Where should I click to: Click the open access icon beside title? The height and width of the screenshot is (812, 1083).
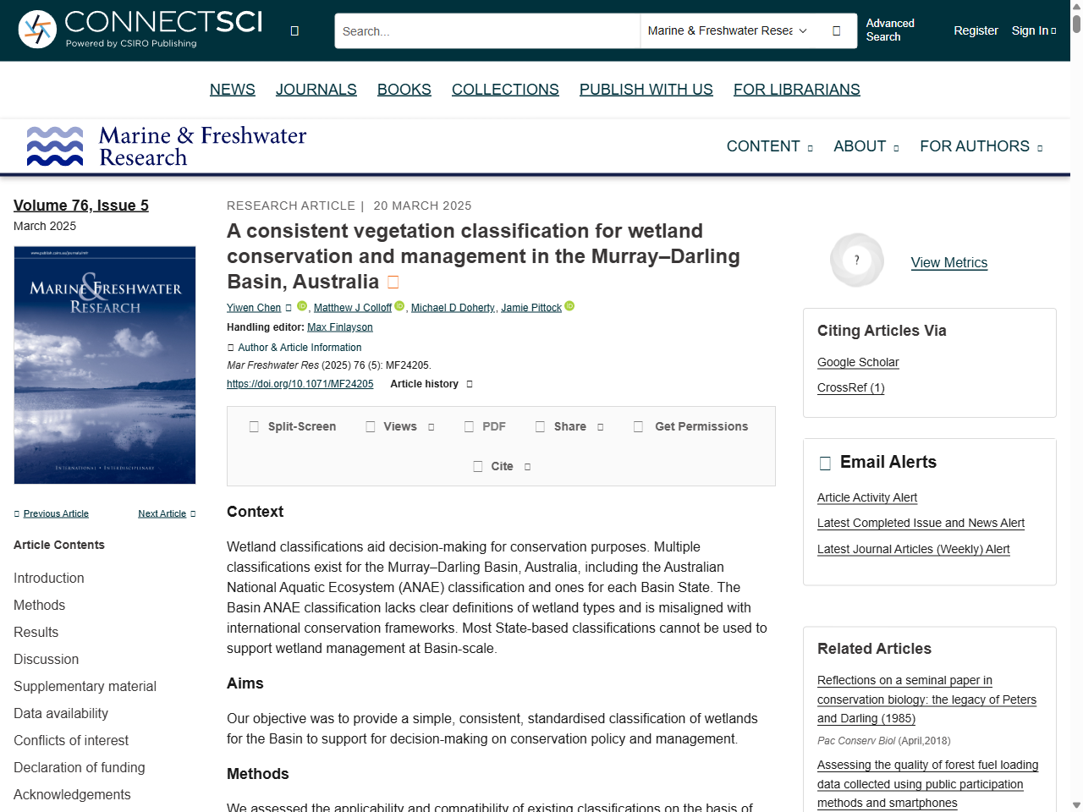click(x=393, y=282)
